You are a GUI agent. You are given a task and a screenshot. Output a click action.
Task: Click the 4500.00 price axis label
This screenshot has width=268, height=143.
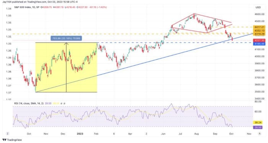[x=259, y=21]
